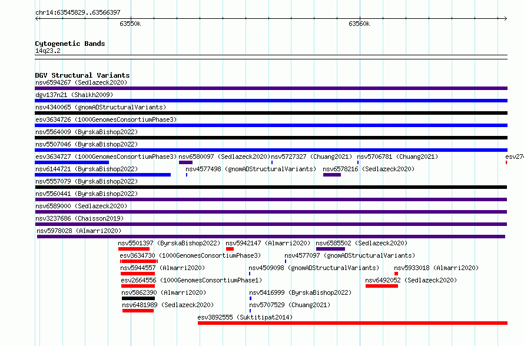Image resolution: width=524 pixels, height=346 pixels.
Task: Click the red bracketed bar under esv3634730
Action: click(139, 261)
